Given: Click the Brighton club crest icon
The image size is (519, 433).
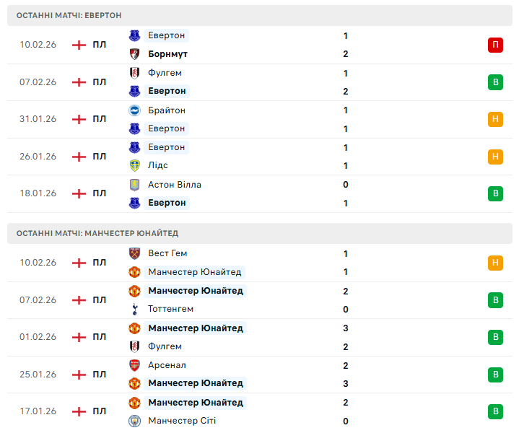Looking at the screenshot, I should pos(134,110).
